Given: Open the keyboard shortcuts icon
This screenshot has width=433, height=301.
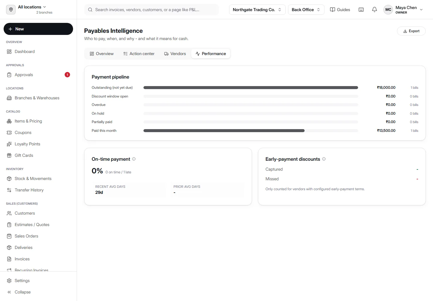Looking at the screenshot, I should click(x=361, y=10).
